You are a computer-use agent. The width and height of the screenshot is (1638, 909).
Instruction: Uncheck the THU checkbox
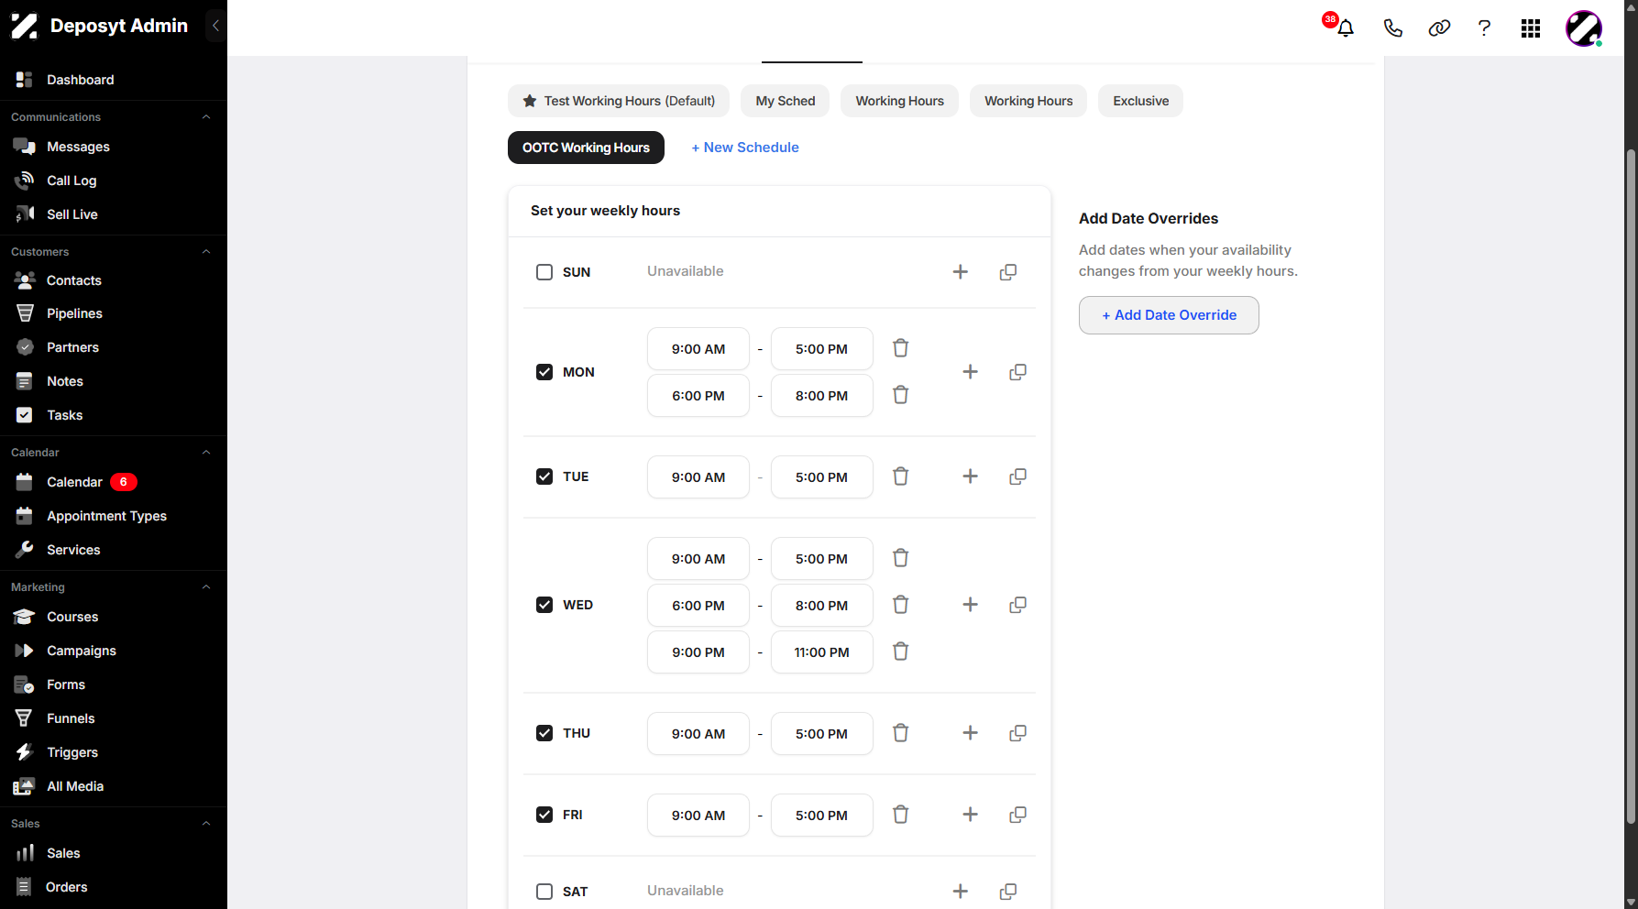pyautogui.click(x=544, y=733)
